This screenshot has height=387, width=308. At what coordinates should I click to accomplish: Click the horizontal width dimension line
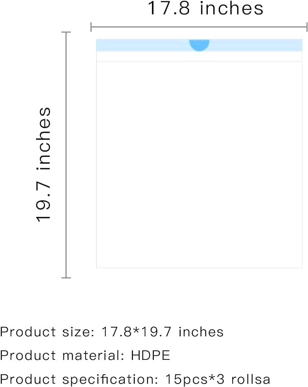[x=199, y=27]
